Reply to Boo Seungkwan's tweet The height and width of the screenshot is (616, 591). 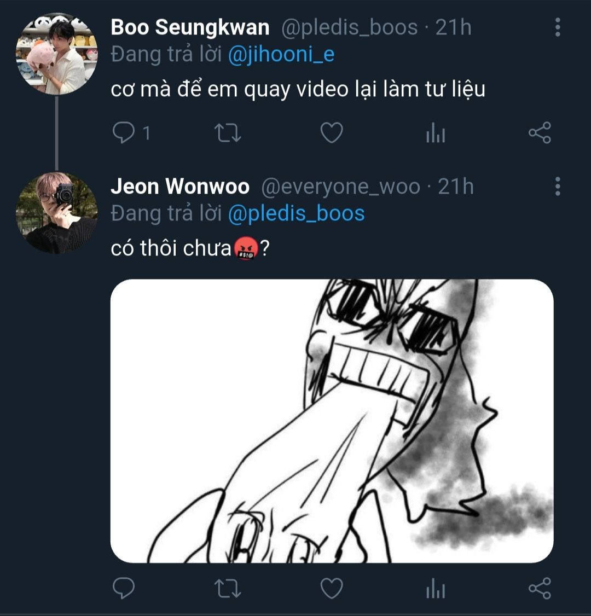pyautogui.click(x=124, y=133)
